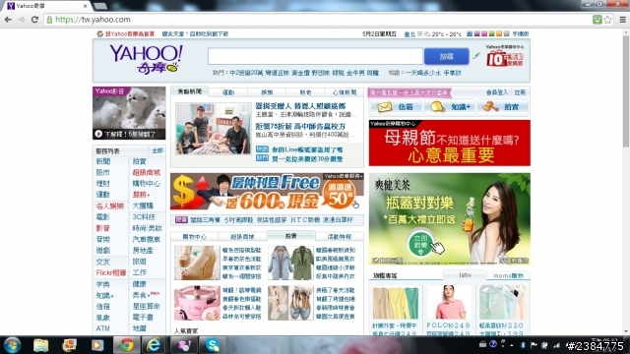Click inside the Yahoo search box
The height and width of the screenshot is (354, 630).
coord(315,56)
